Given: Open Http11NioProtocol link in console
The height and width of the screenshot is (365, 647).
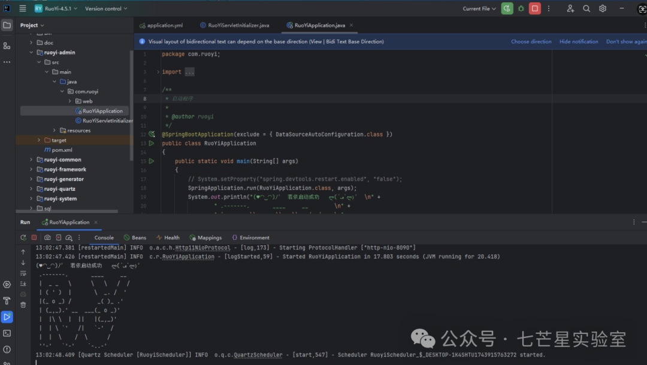Looking at the screenshot, I should [x=202, y=248].
